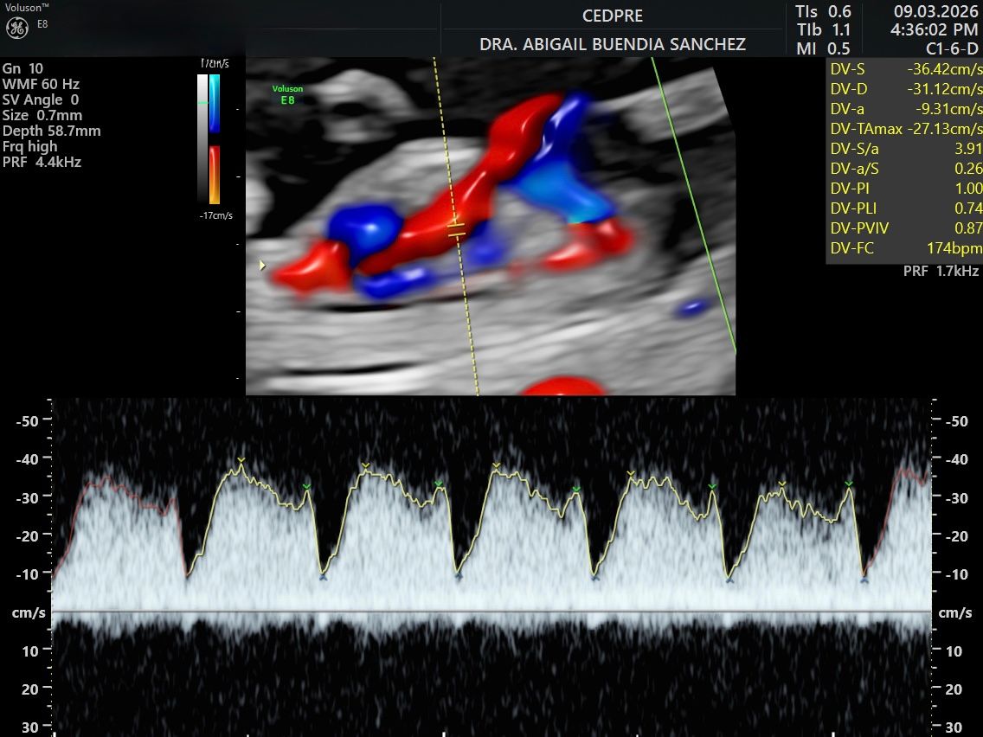This screenshot has height=737, width=983.
Task: Click the DV-PVIV value 0.87
Action: (x=969, y=228)
